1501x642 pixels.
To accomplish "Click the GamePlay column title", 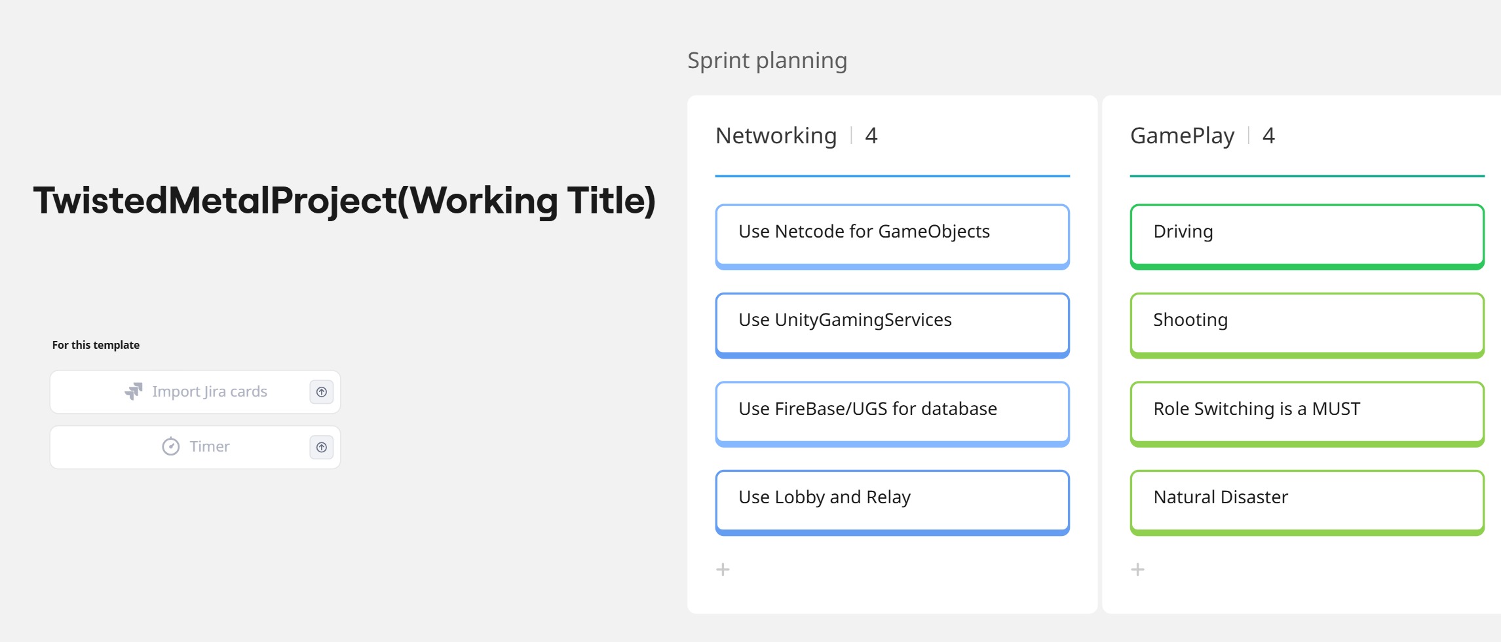I will point(1182,135).
